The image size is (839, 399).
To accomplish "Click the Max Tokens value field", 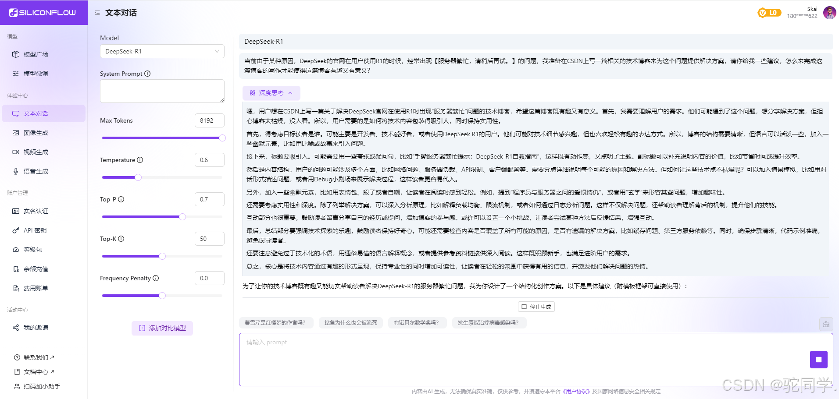I will [209, 120].
